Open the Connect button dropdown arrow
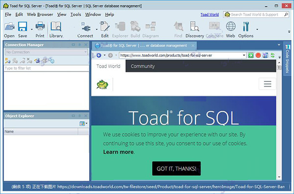This screenshot has width=294, height=194. click(97, 29)
